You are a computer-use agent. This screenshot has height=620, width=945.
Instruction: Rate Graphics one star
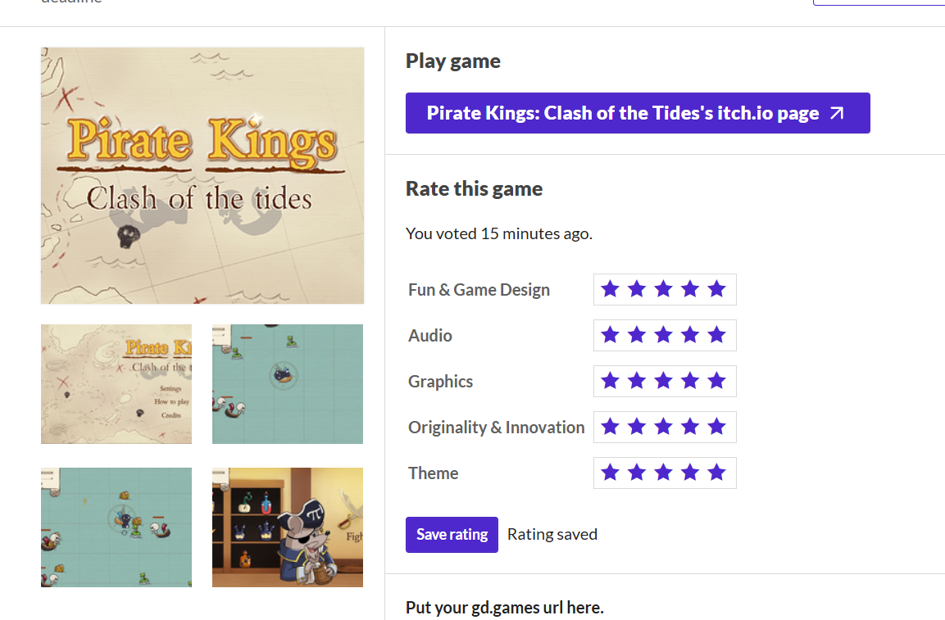[610, 381]
